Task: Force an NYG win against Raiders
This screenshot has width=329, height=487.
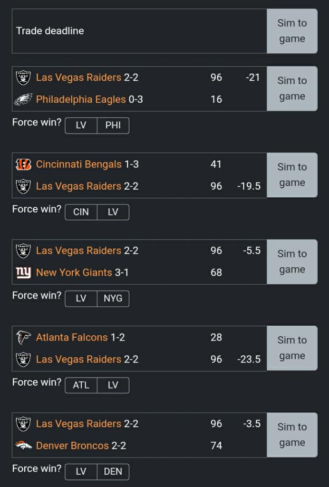Action: (x=113, y=299)
